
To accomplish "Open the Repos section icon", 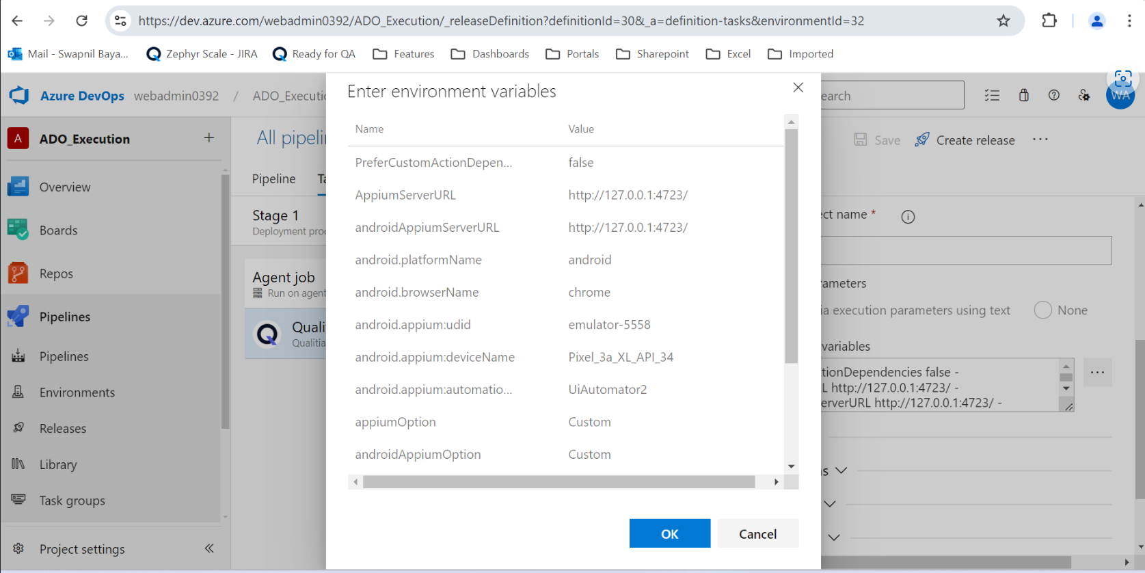I will pos(18,274).
